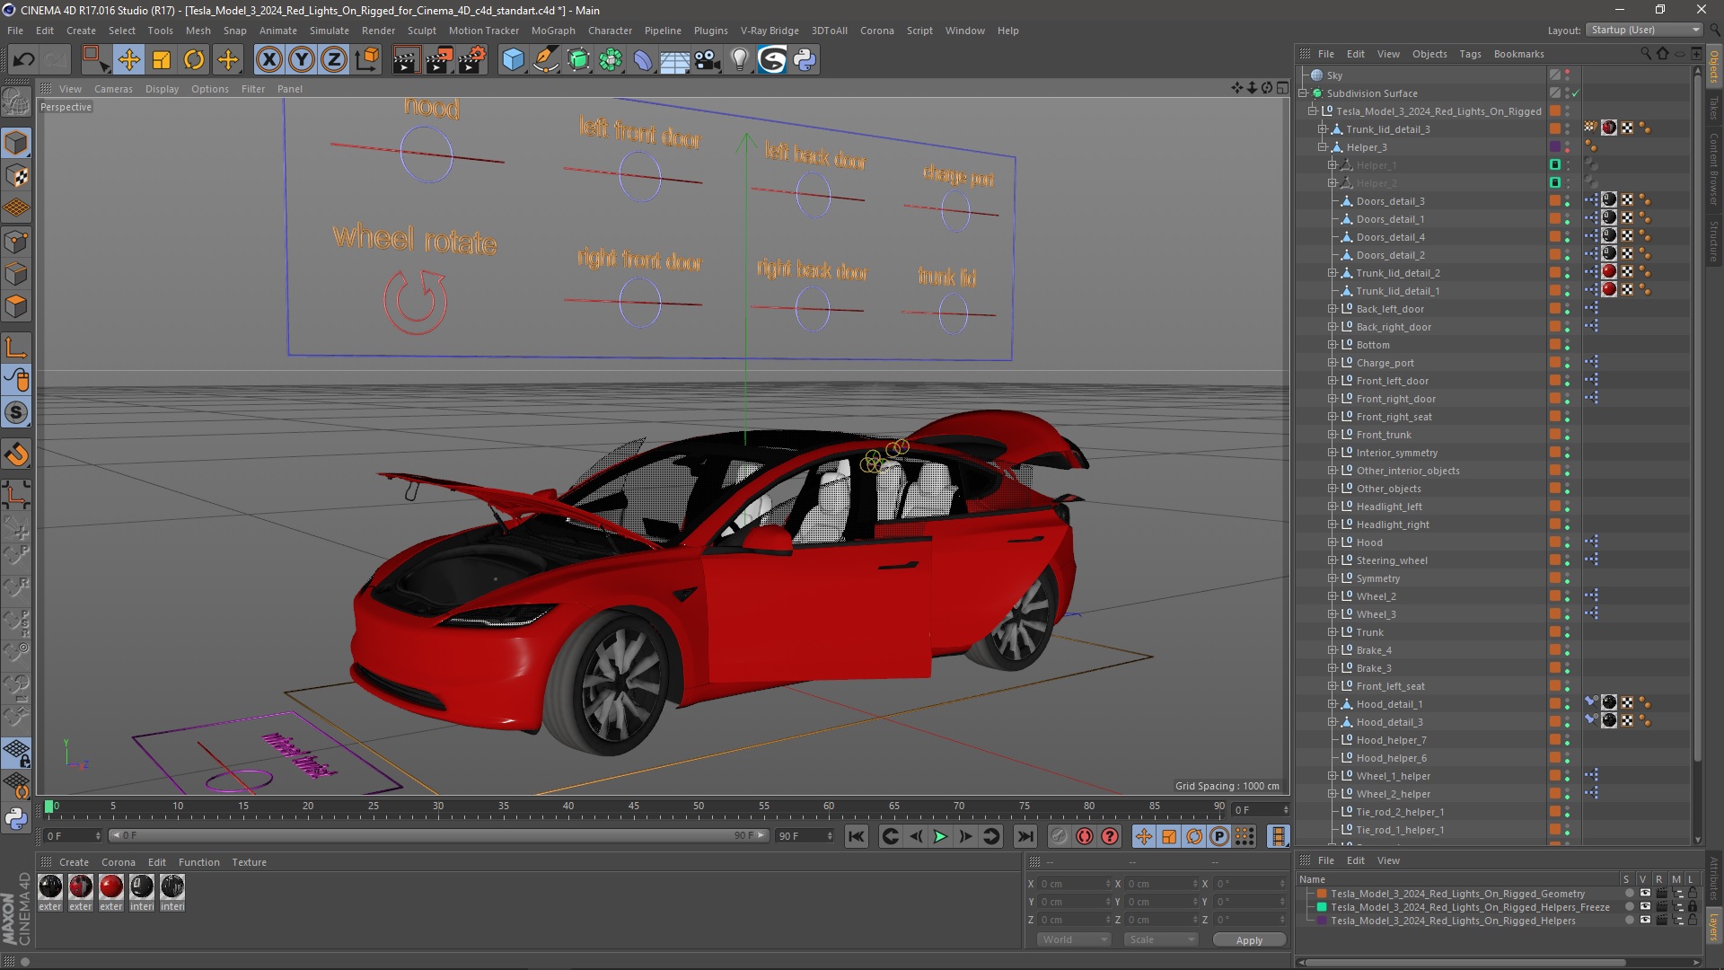
Task: Play the animation forwards
Action: click(940, 836)
